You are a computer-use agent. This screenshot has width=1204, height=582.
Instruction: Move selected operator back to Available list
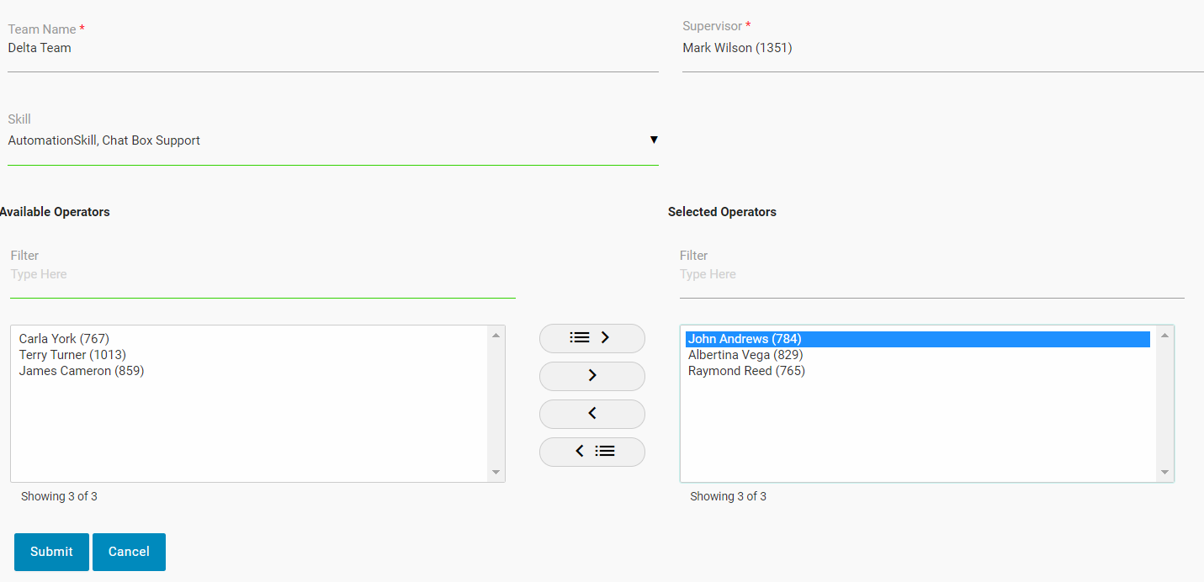(x=591, y=414)
